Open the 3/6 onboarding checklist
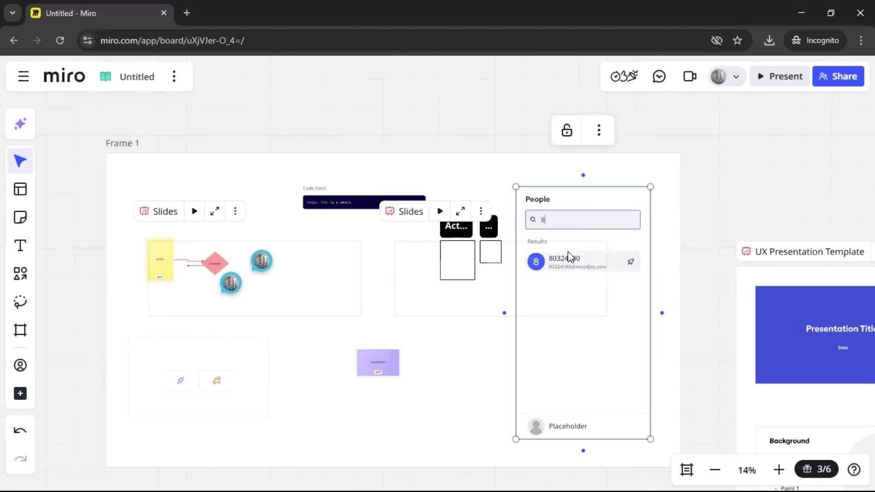The width and height of the screenshot is (875, 492). (x=816, y=469)
